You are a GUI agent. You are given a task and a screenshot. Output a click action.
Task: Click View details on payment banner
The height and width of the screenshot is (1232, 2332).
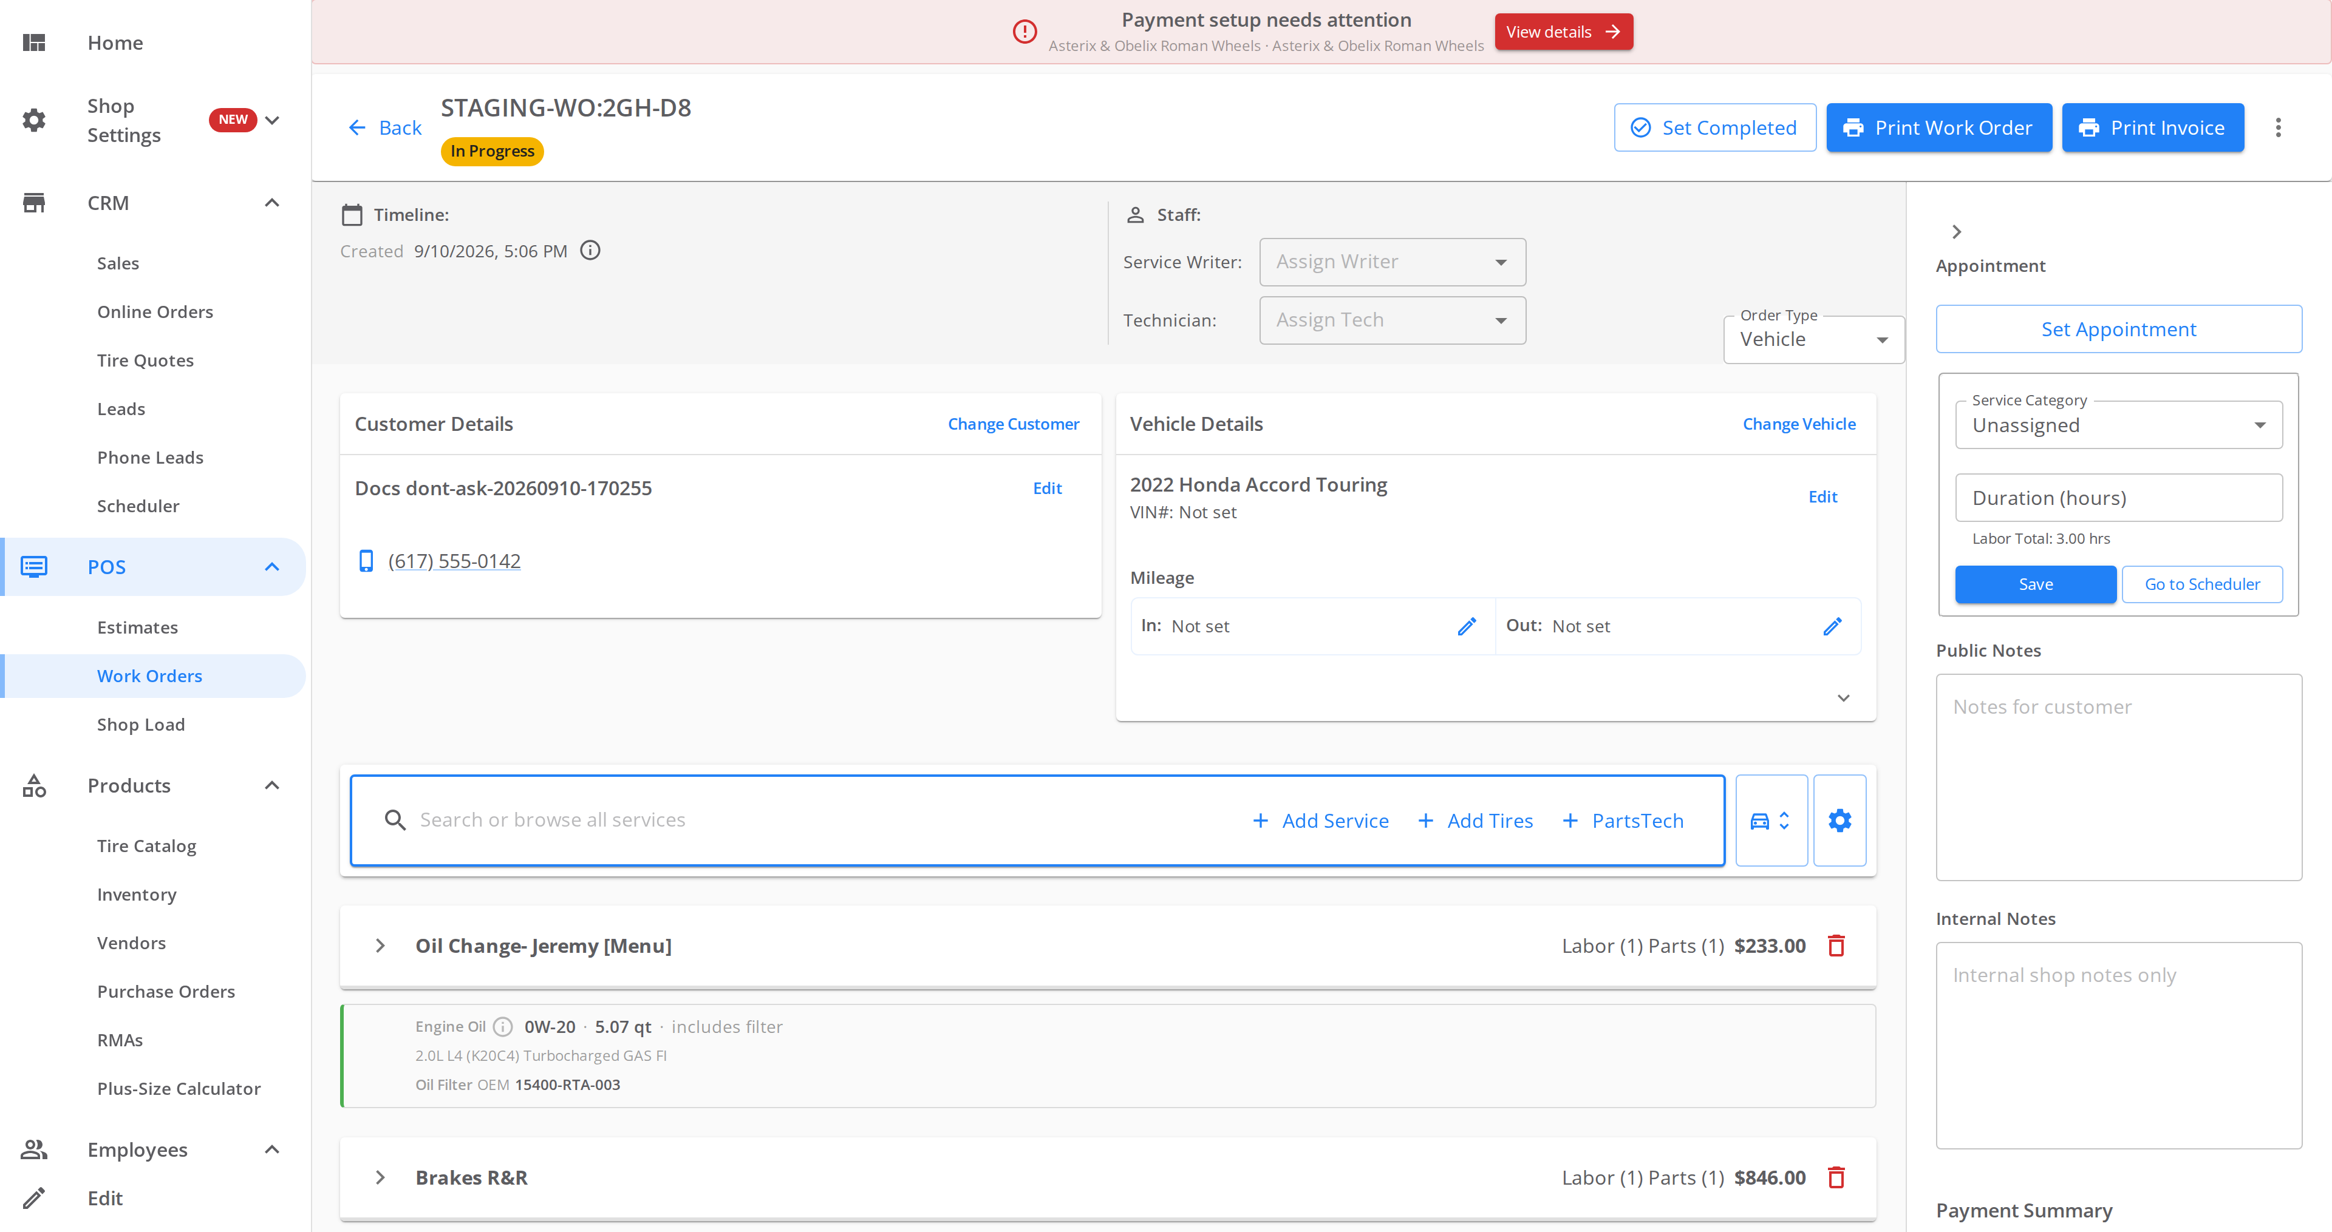coord(1563,32)
